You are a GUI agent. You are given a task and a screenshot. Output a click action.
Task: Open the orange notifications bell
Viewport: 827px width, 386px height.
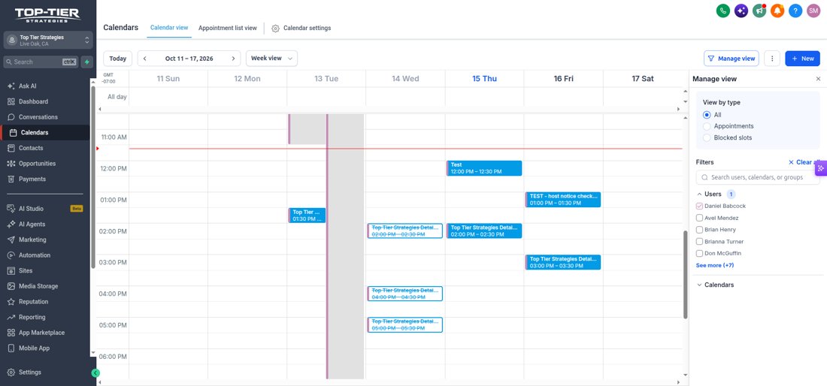[x=777, y=11]
